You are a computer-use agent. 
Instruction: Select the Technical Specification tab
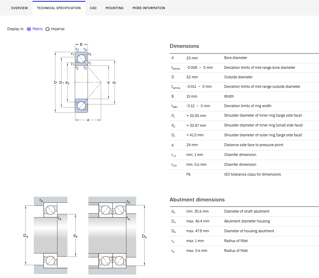point(59,8)
